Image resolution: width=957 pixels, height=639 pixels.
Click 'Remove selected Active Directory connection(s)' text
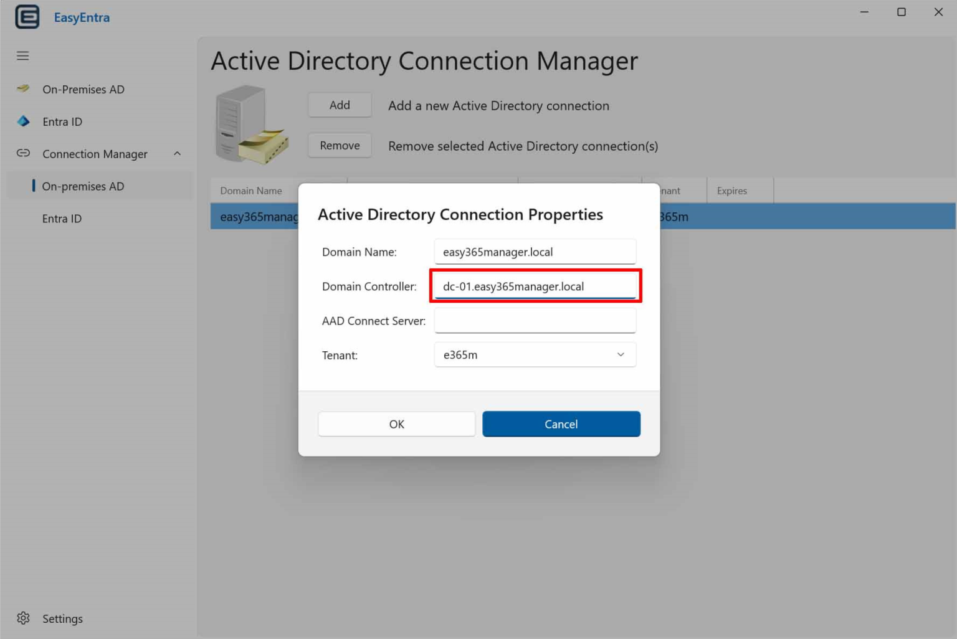523,146
